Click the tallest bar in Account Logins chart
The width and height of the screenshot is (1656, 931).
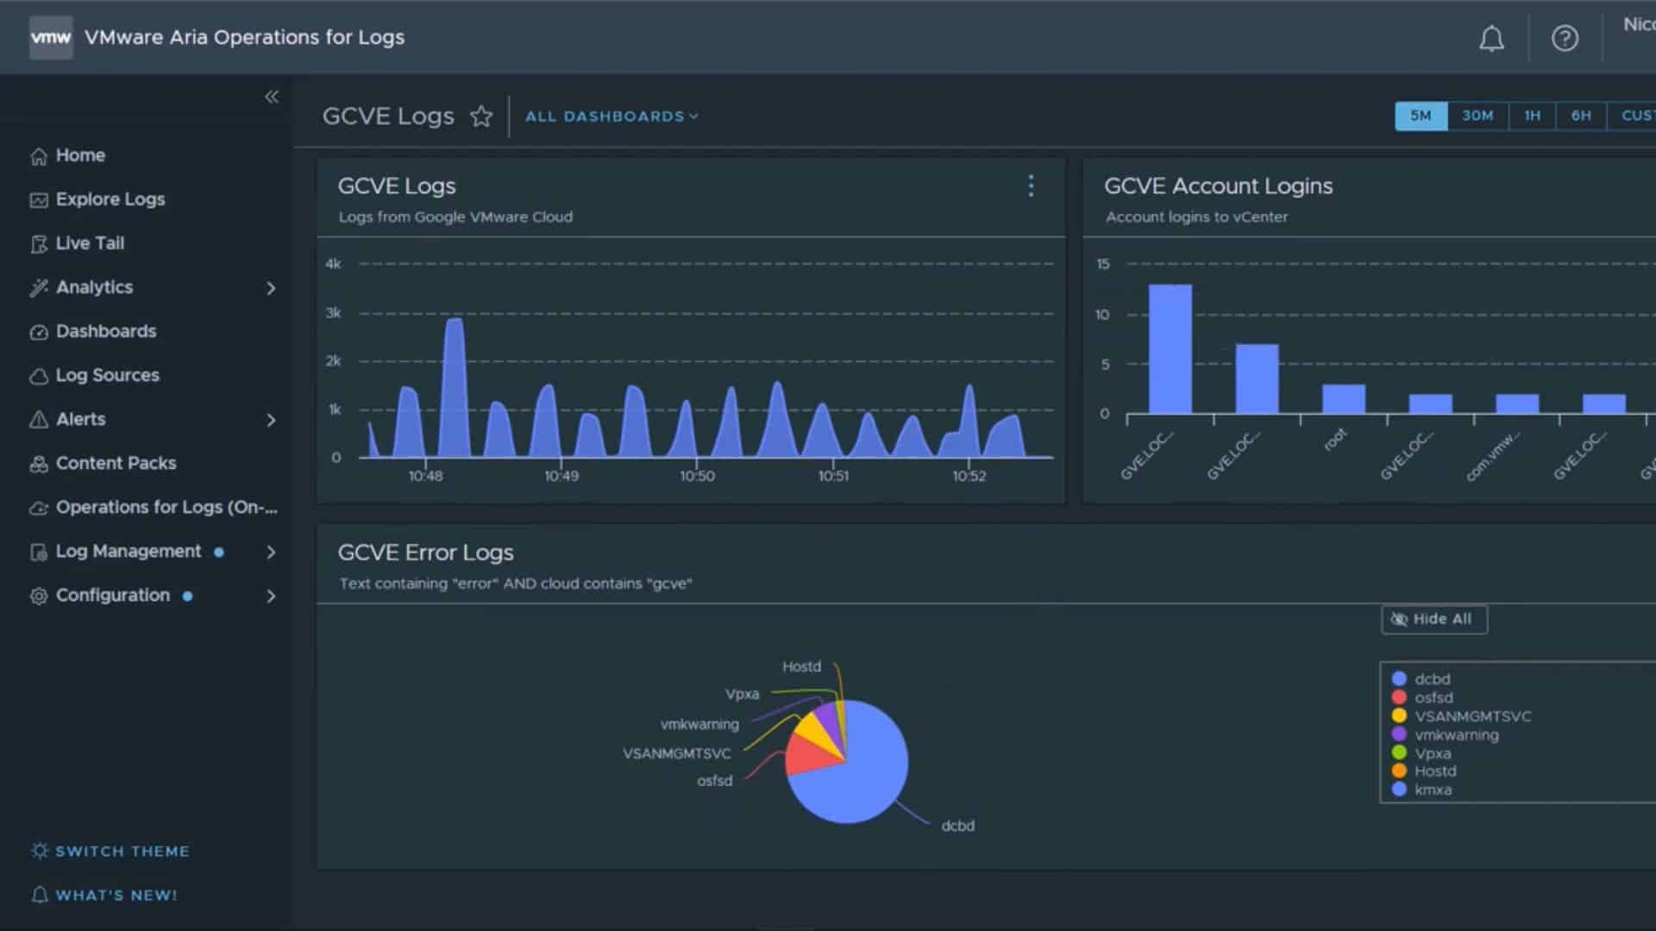[1170, 349]
